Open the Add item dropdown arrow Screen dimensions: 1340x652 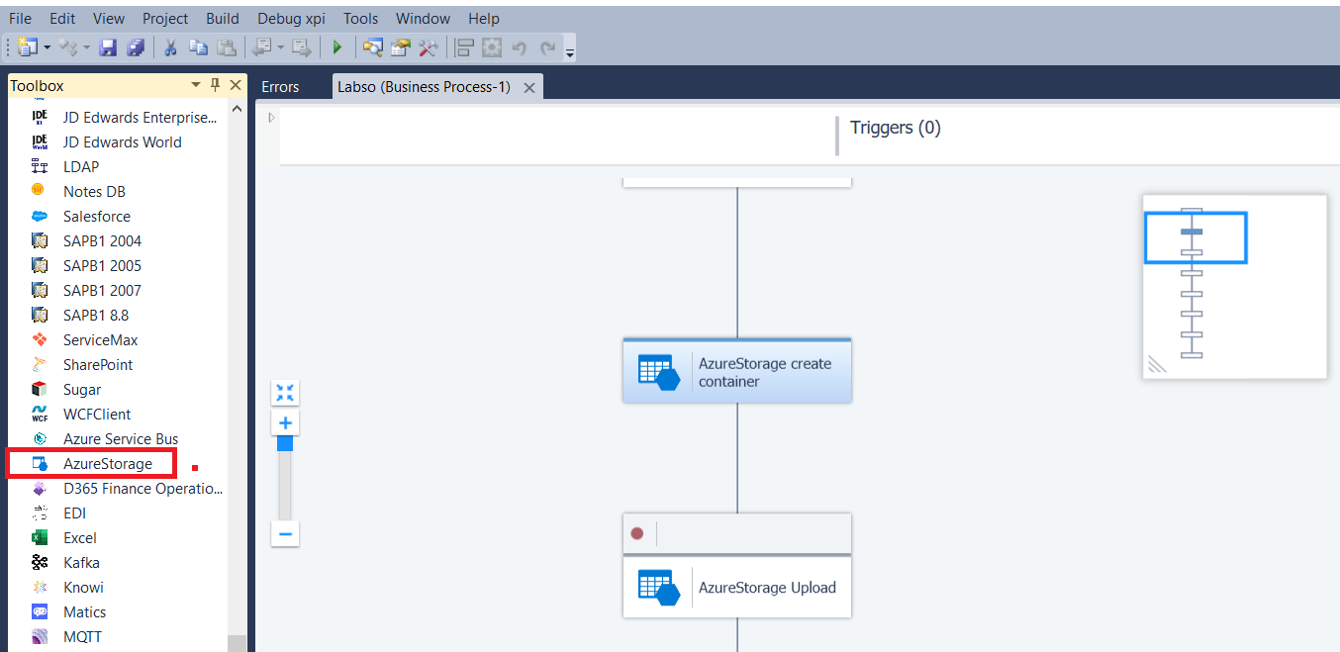click(x=87, y=47)
